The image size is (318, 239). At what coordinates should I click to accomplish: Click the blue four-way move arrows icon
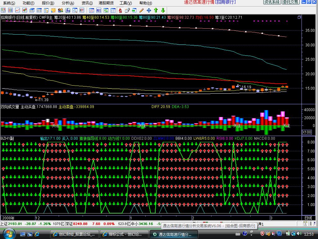pos(149,10)
